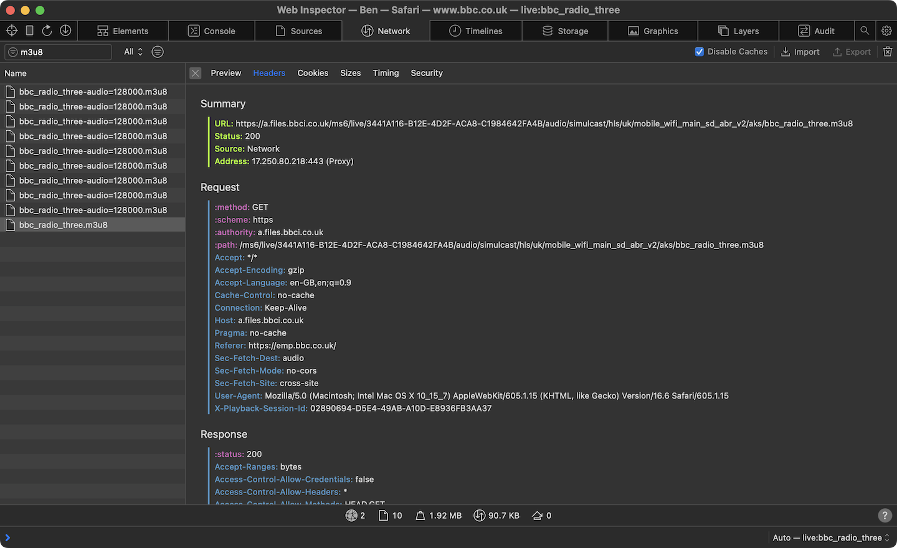Close the request detail view
This screenshot has width=897, height=548.
(196, 73)
